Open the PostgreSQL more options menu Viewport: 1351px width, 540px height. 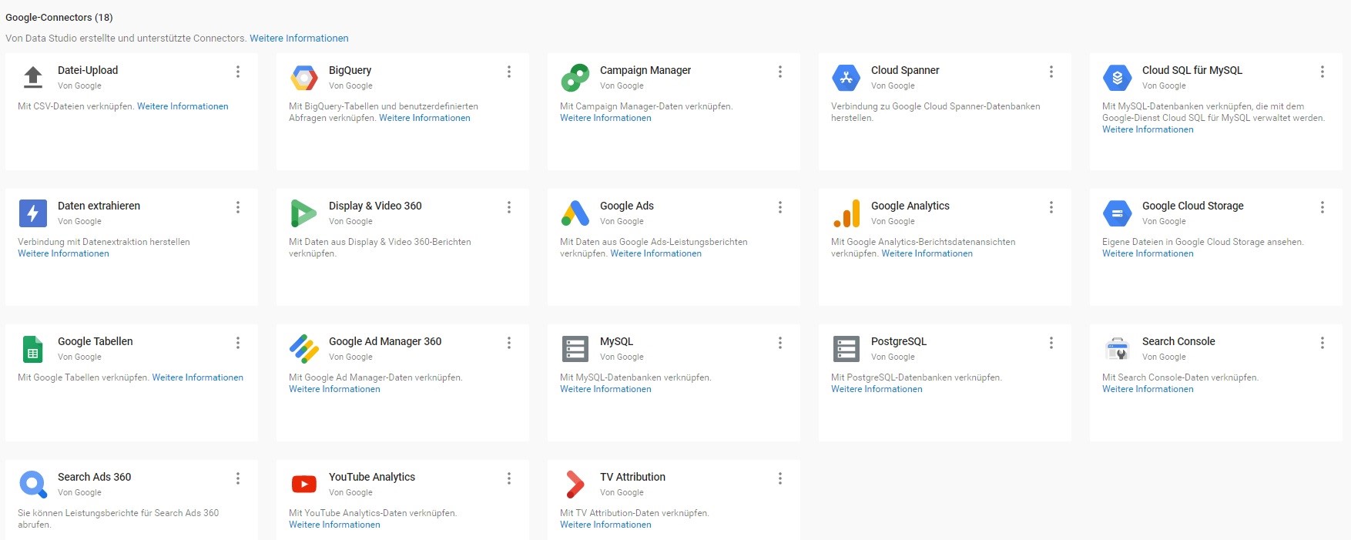pos(1051,343)
